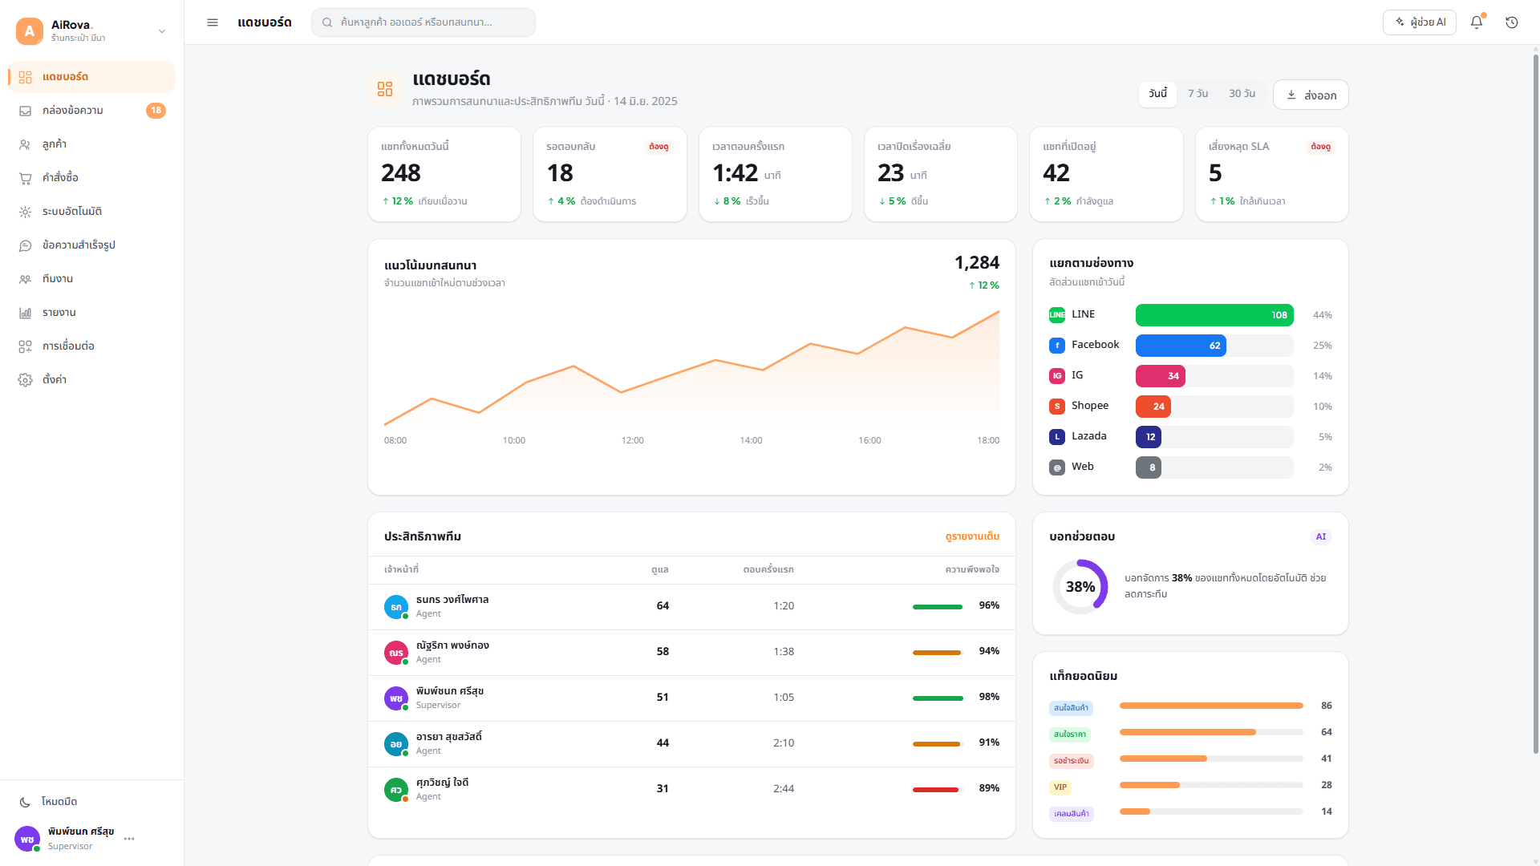Click the ต้องดู badge on รอตอบกลับ
This screenshot has width=1540, height=866.
[659, 147]
